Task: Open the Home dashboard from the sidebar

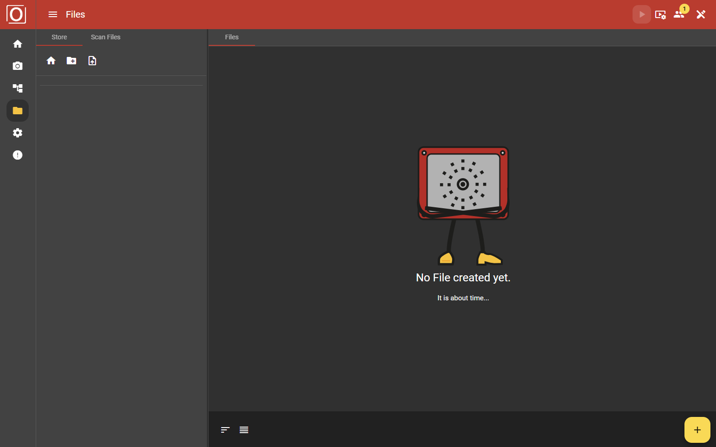Action: coord(17,43)
